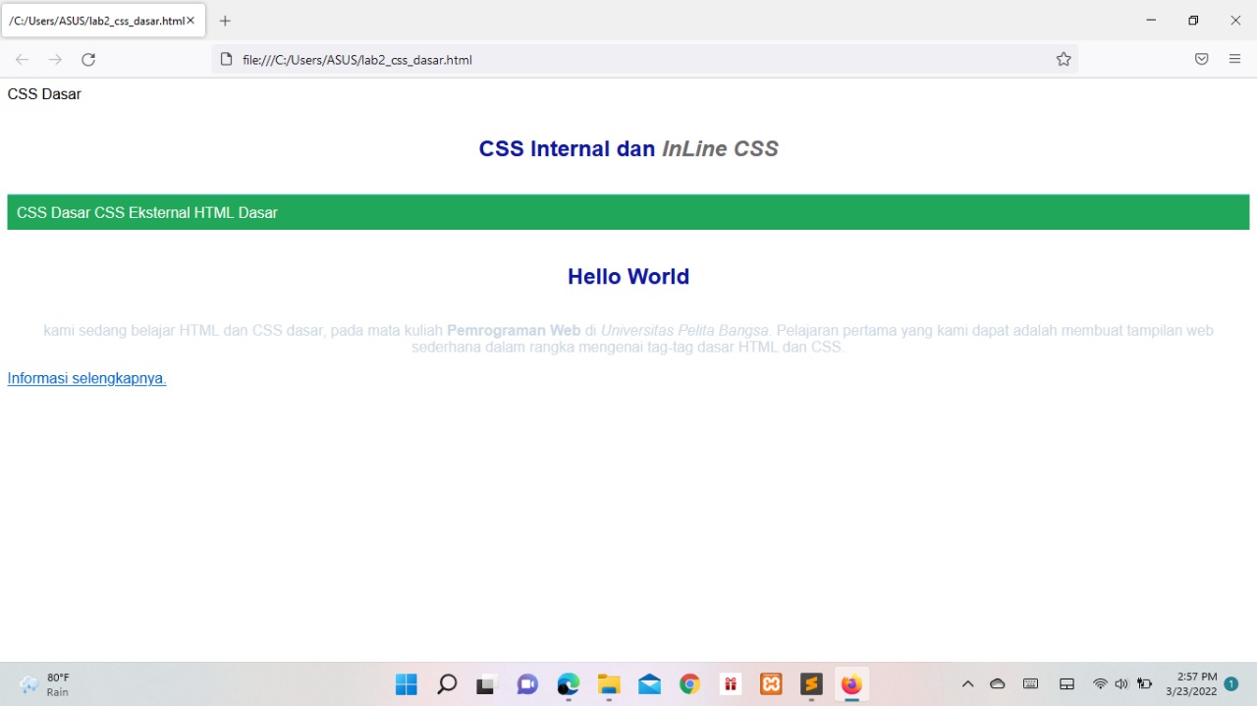Open the notification badge showing 1
This screenshot has height=706, width=1257.
click(1231, 684)
